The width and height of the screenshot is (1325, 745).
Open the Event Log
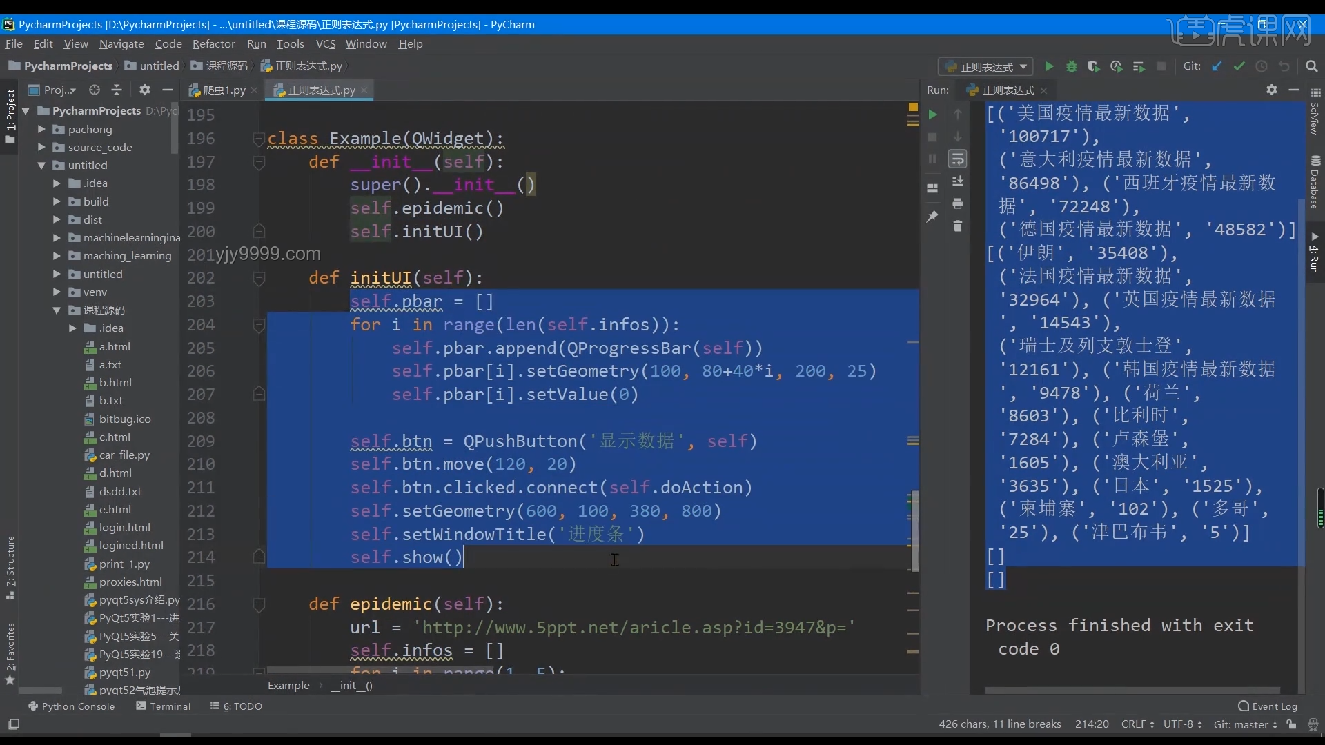[x=1268, y=706]
